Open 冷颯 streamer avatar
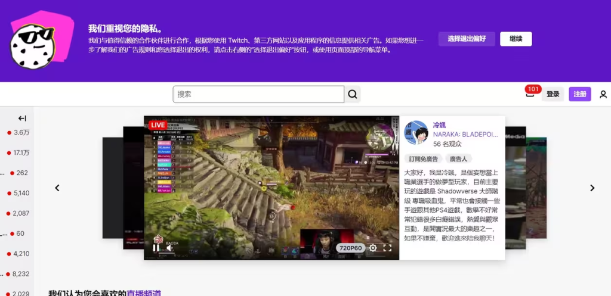 click(416, 133)
